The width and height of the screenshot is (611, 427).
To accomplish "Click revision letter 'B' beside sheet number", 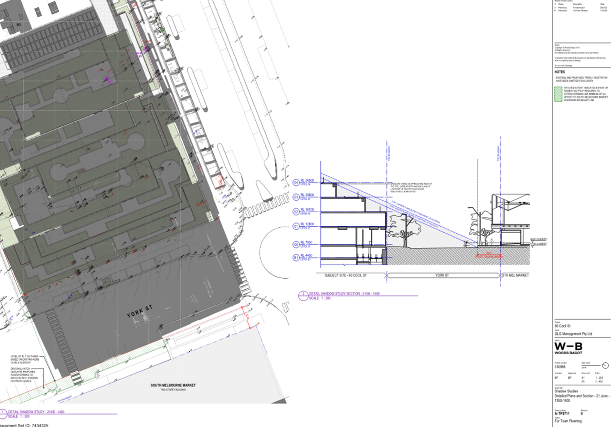I will [582, 414].
